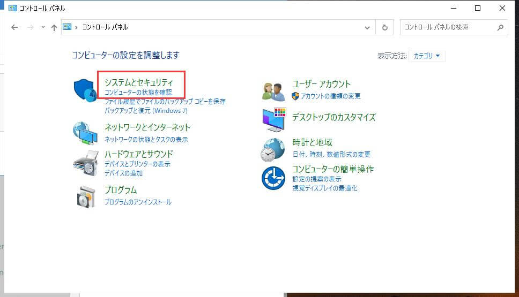Open デスクトップのカスタマイズ category
Viewport: 519px width, 297px height.
point(333,117)
